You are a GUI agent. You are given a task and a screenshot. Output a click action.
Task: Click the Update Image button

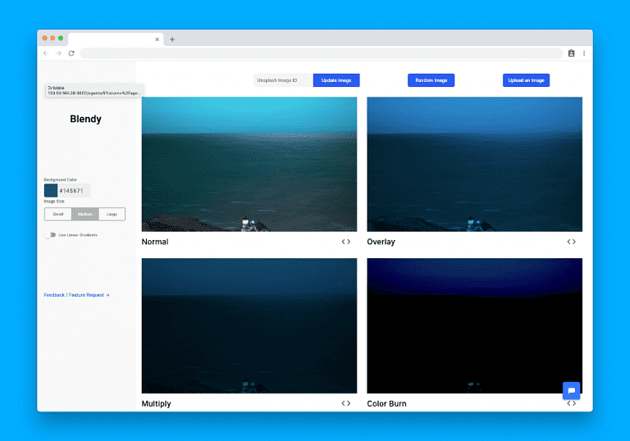click(336, 80)
